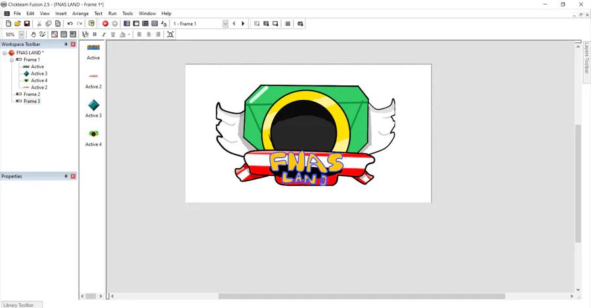Collapse the Frame 1 tree node
The image size is (591, 308).
point(12,60)
